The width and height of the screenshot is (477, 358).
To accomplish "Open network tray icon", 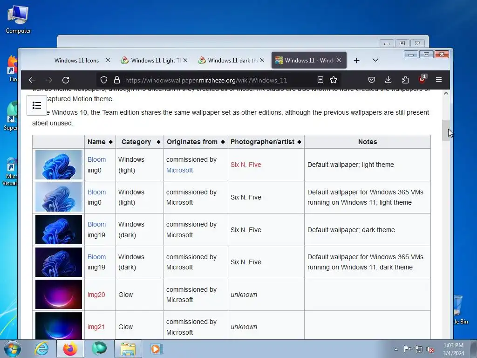I will (x=419, y=349).
